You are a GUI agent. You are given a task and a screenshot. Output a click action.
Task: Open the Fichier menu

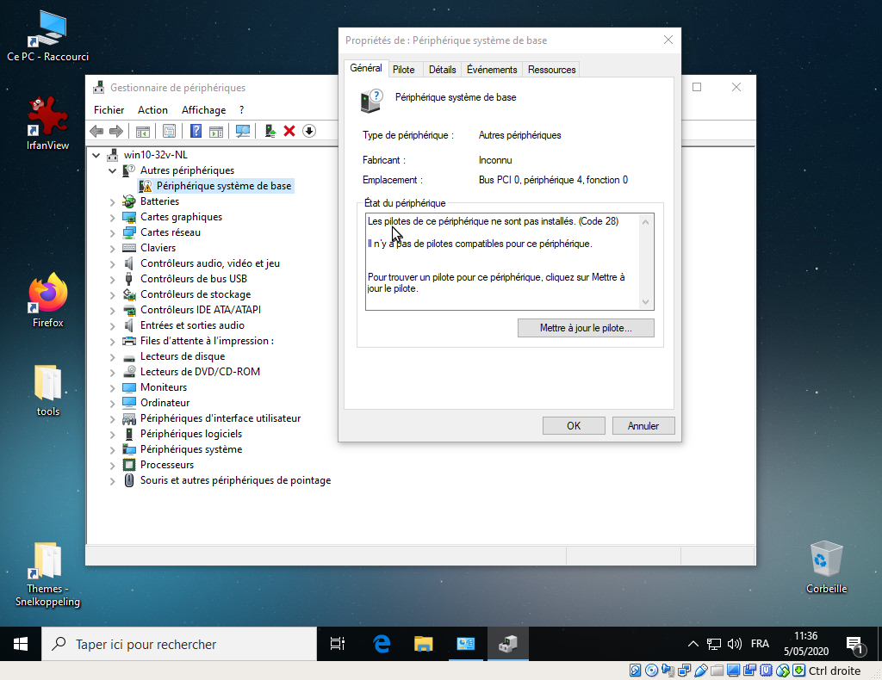point(109,110)
